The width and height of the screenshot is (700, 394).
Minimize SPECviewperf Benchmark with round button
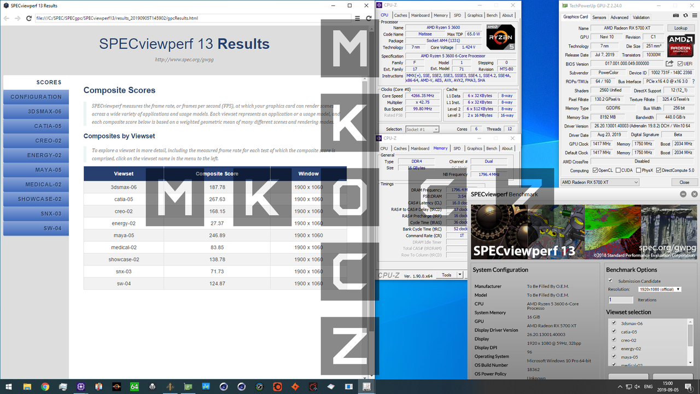click(x=684, y=194)
